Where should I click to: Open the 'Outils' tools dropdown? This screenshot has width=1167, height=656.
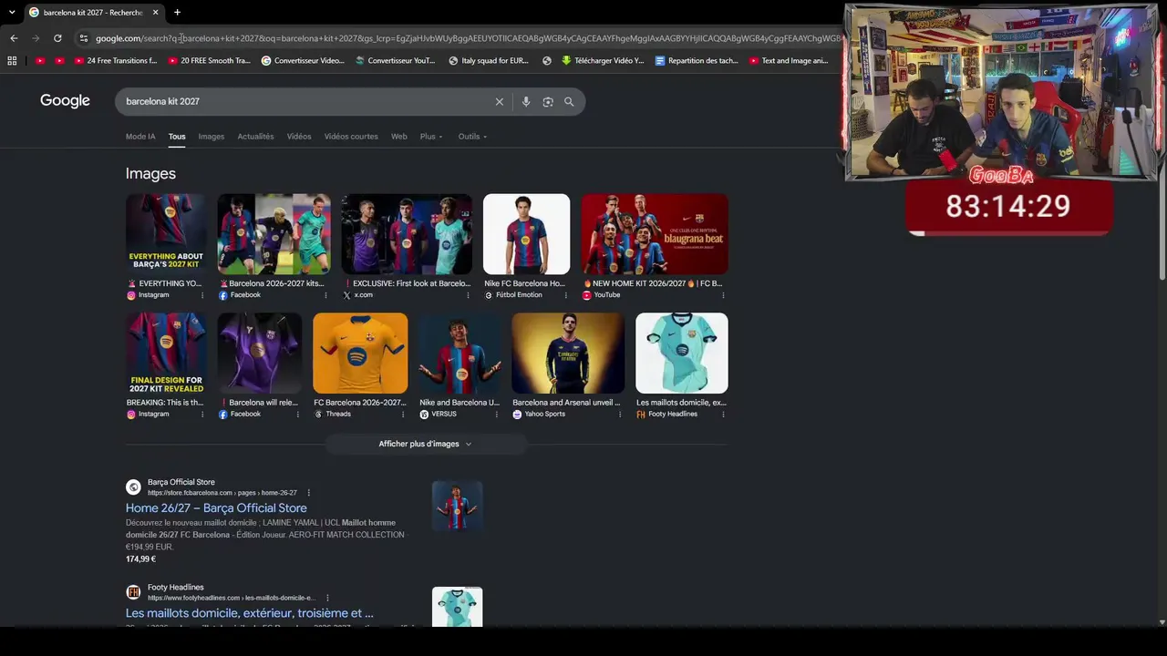point(472,137)
